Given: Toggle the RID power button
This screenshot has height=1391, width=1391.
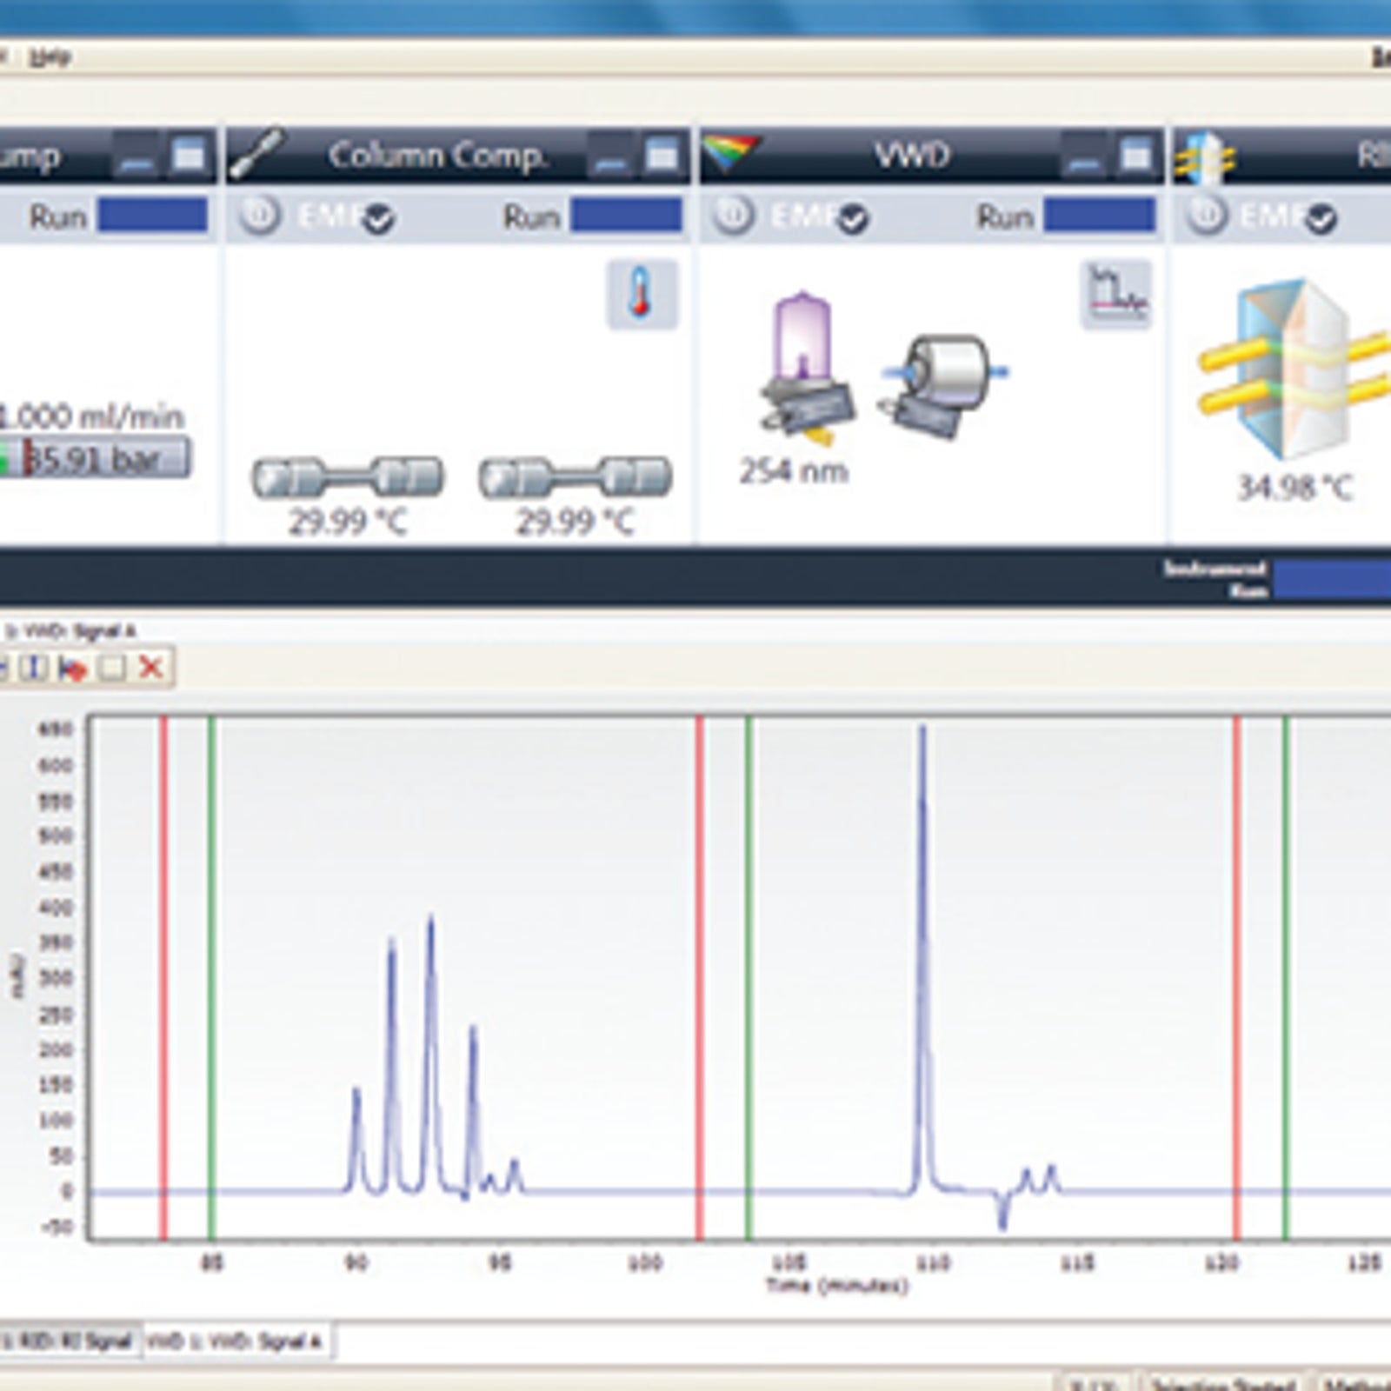Looking at the screenshot, I should [1207, 214].
